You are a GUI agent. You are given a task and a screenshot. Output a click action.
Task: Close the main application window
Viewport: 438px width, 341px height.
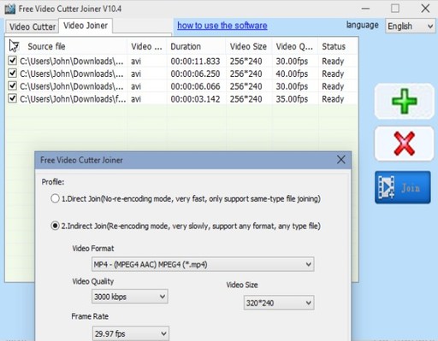point(425,9)
